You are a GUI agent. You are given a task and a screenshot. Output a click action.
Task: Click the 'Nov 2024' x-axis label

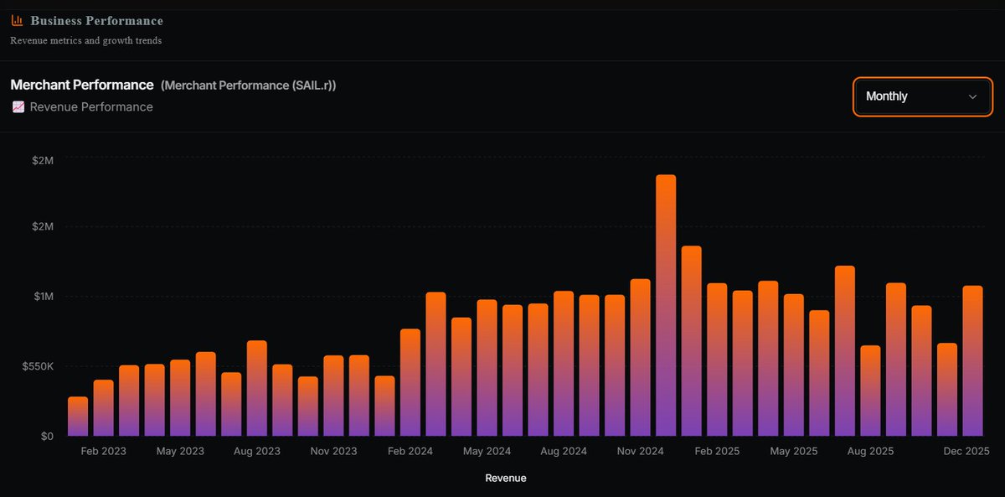(x=640, y=452)
